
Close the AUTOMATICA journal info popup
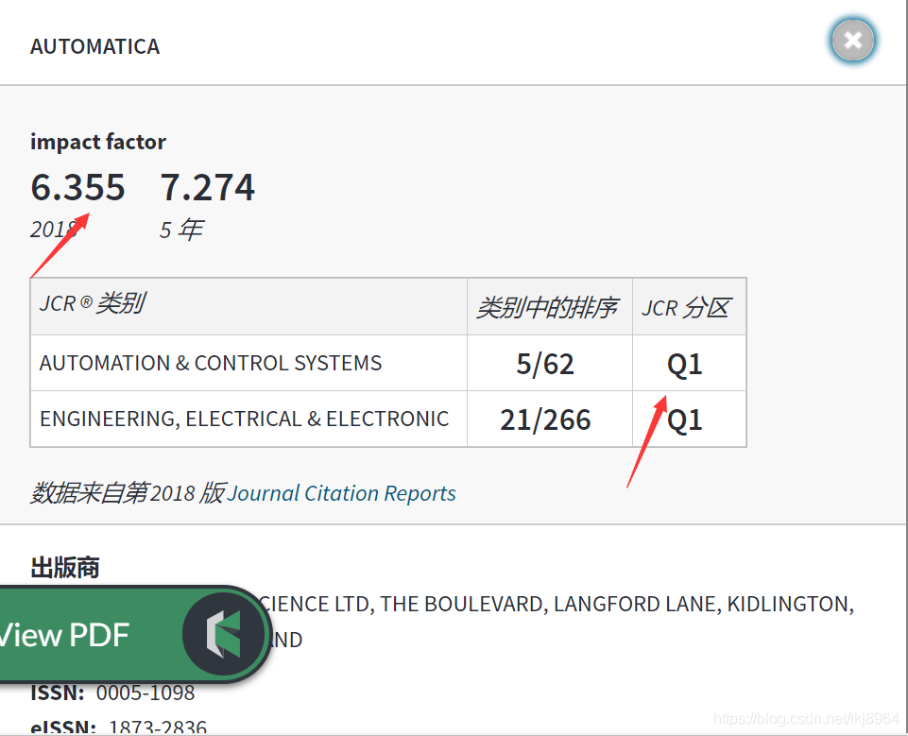[x=852, y=41]
